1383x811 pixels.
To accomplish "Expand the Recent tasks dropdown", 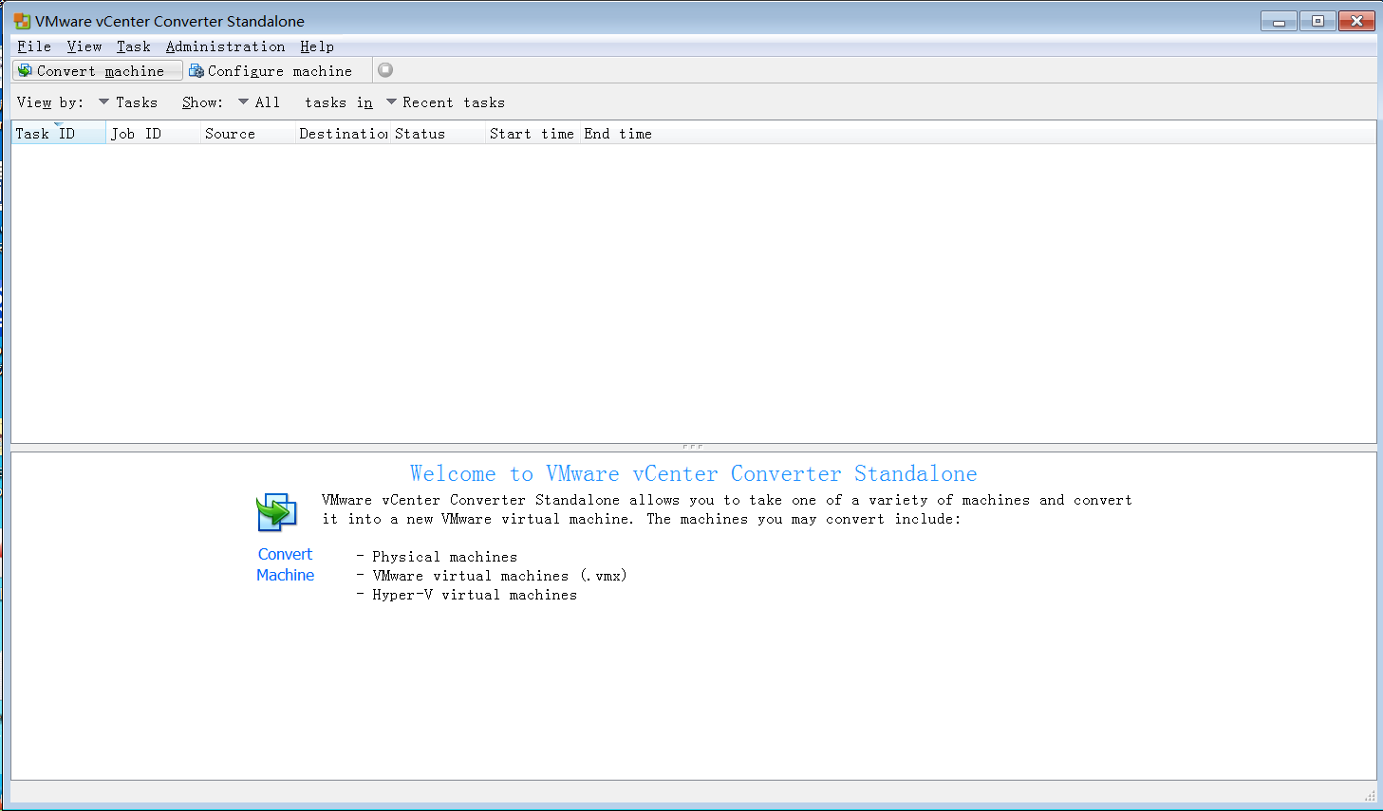I will pyautogui.click(x=445, y=102).
